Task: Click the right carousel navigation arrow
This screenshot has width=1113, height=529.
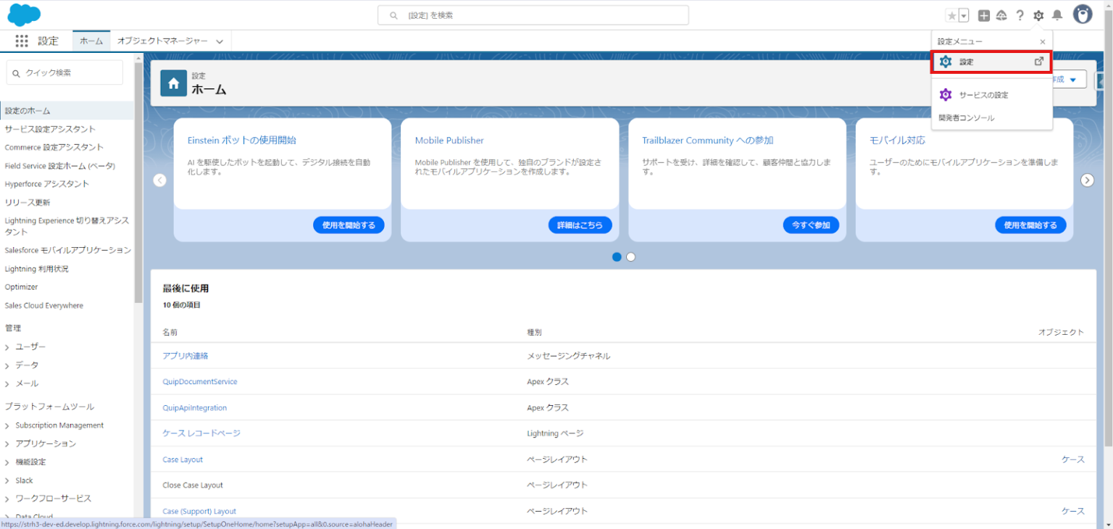Action: pyautogui.click(x=1087, y=180)
